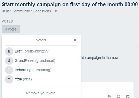Click the add card icon in comment box
Screen dimensions: 139x98
pos(128,96)
